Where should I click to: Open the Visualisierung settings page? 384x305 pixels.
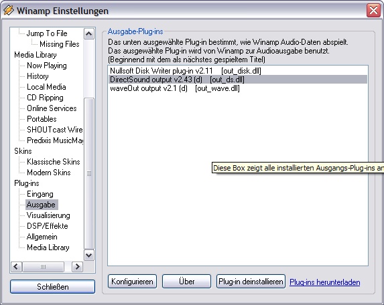(48, 215)
